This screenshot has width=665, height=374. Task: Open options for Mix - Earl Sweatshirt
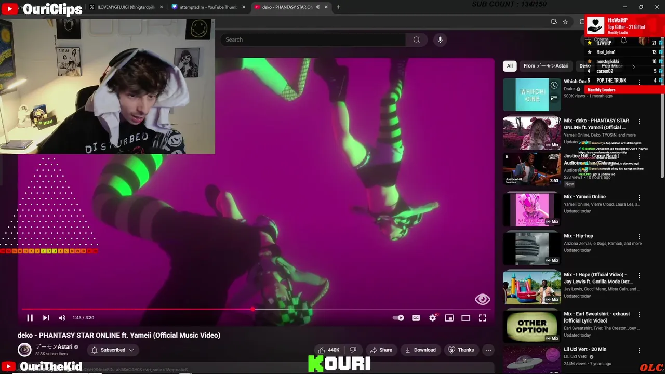pyautogui.click(x=640, y=315)
